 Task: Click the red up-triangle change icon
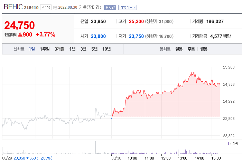(20, 34)
